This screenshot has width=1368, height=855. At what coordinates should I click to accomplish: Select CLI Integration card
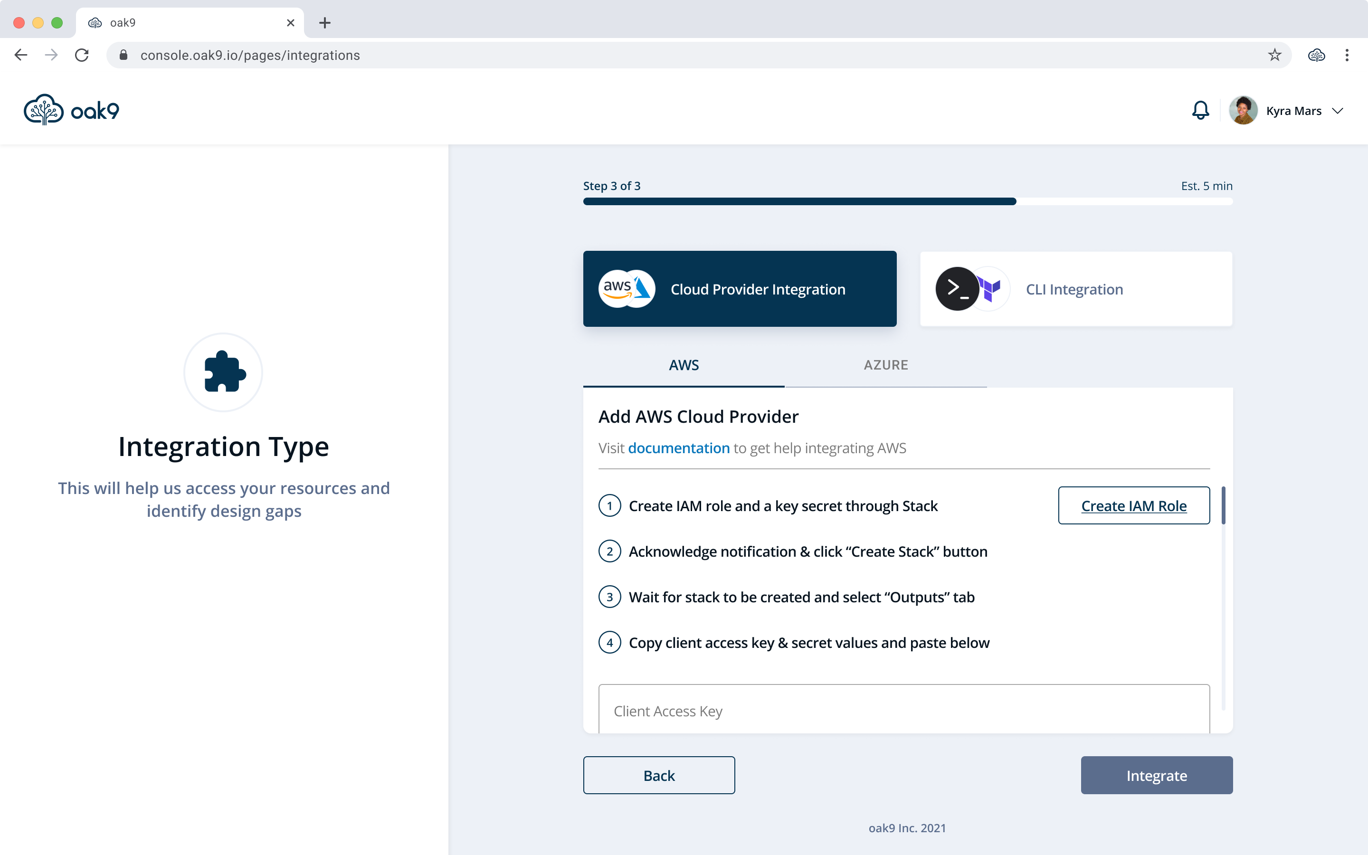click(x=1076, y=288)
